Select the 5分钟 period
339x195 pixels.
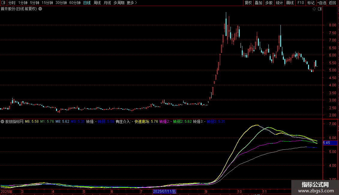(34, 3)
